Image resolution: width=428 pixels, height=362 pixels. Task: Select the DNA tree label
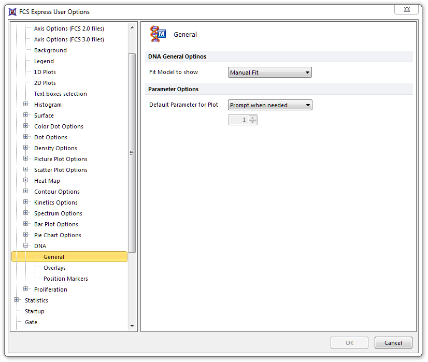click(x=40, y=246)
